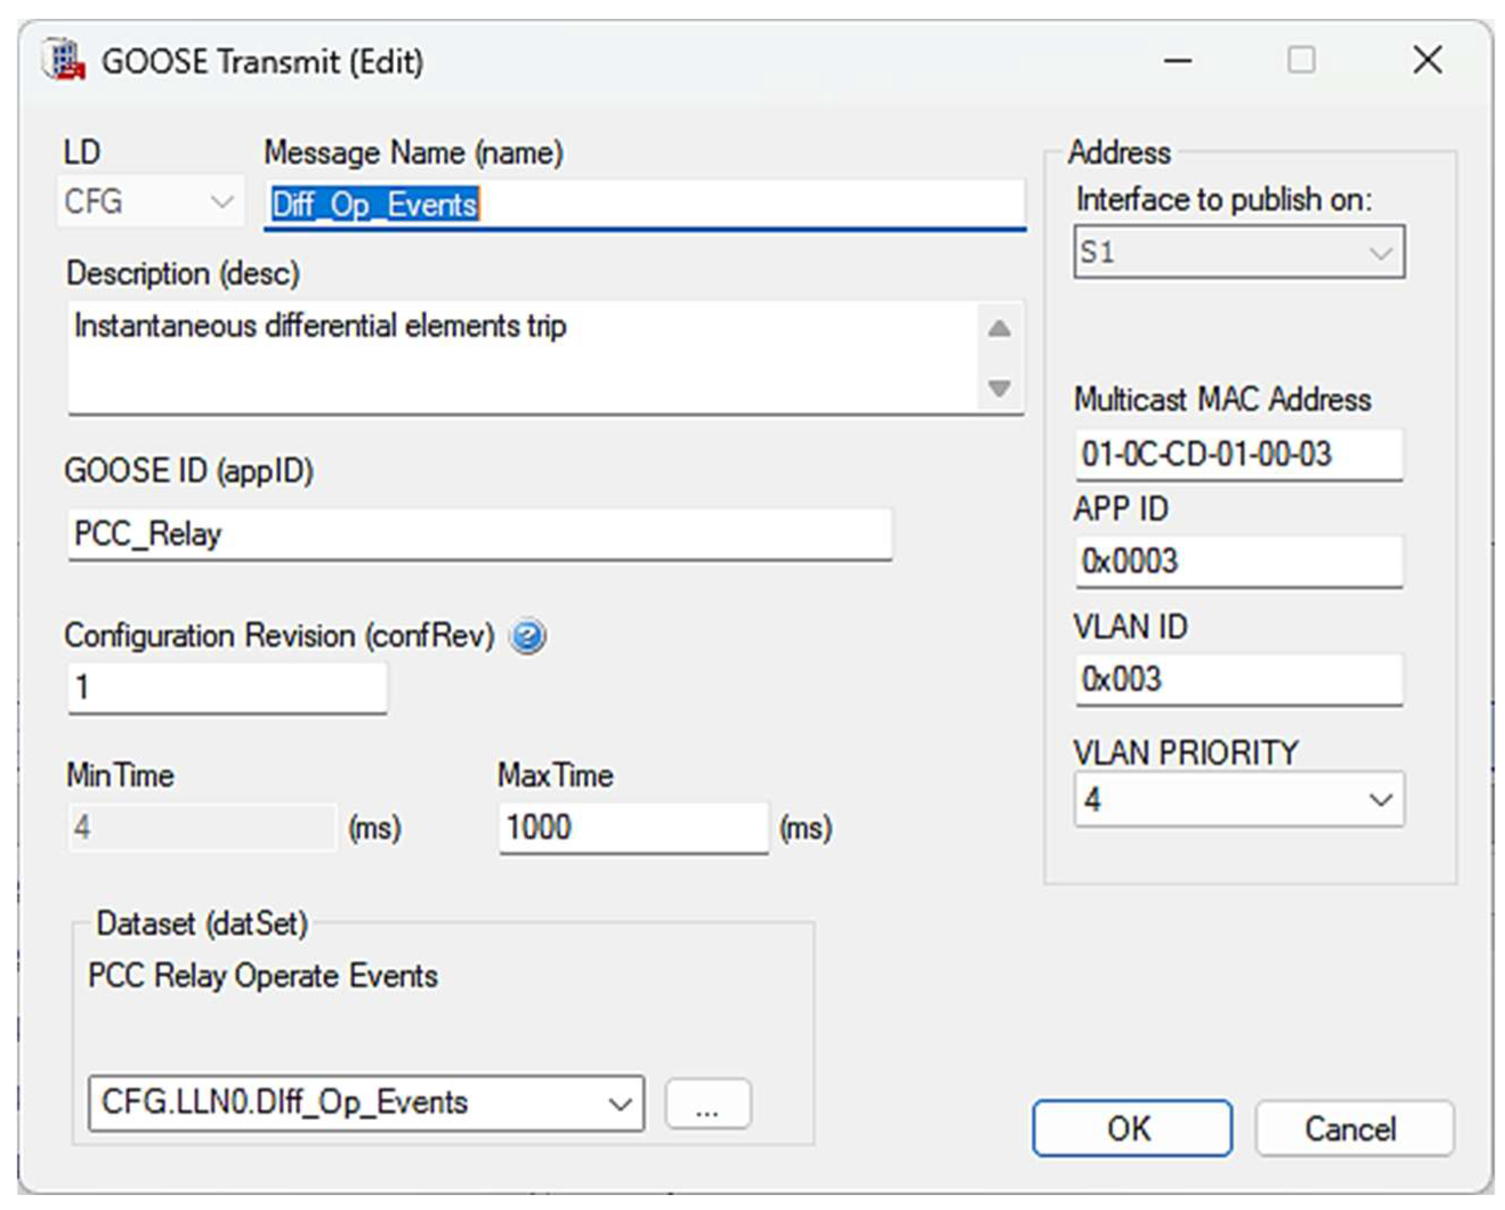
Task: Click the GOOSE Transmit app icon in title bar
Action: tap(64, 60)
